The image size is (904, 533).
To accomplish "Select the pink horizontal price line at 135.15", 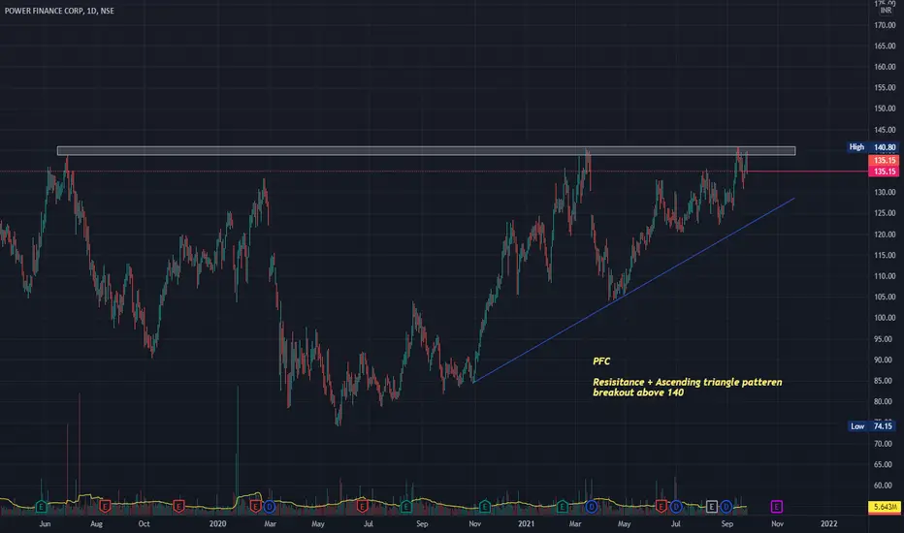I will coord(807,172).
